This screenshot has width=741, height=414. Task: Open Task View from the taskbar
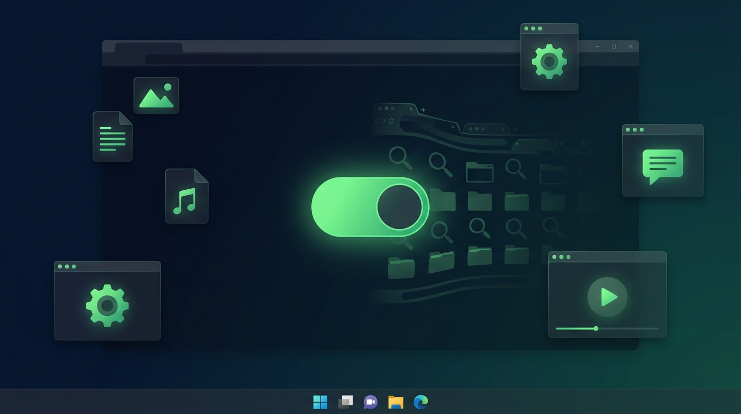345,402
